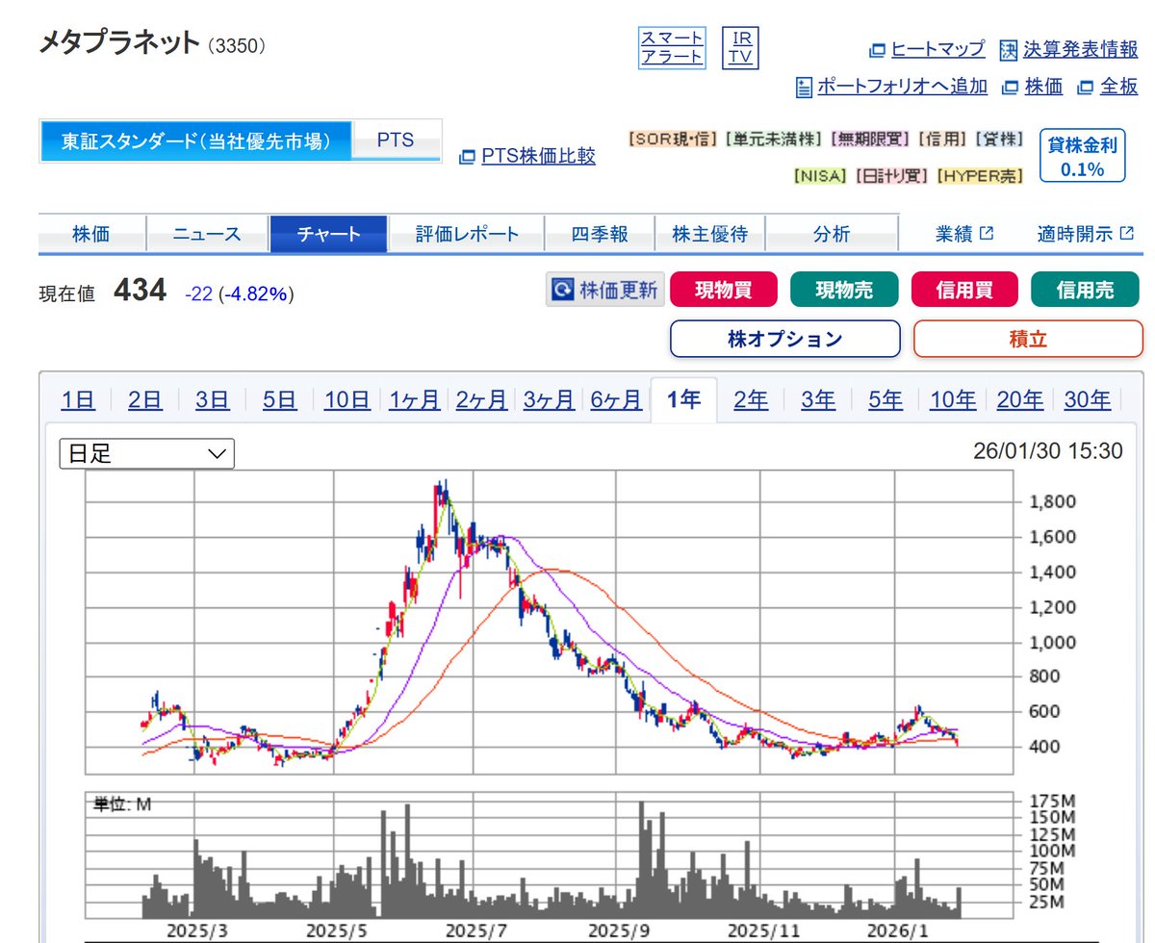
Task: Select the 1ヶ月 chart period
Action: 415,399
